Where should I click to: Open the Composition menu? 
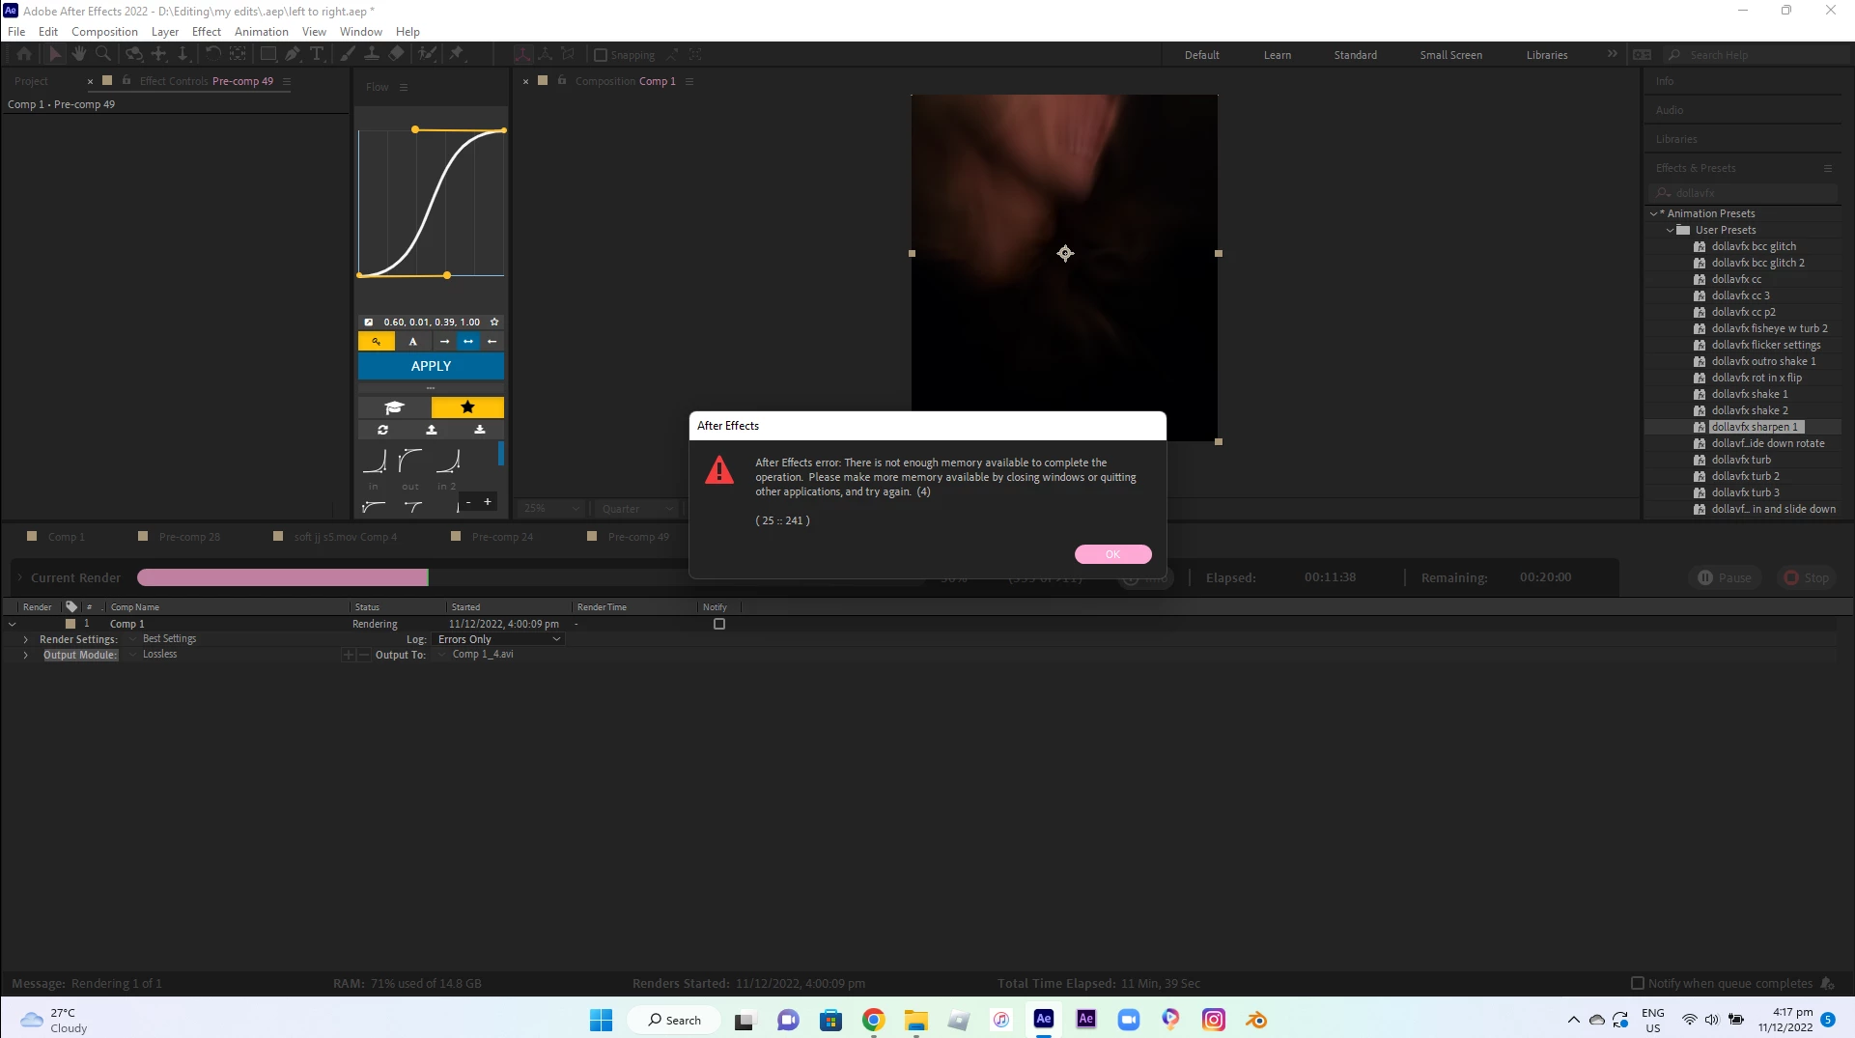coord(104,31)
